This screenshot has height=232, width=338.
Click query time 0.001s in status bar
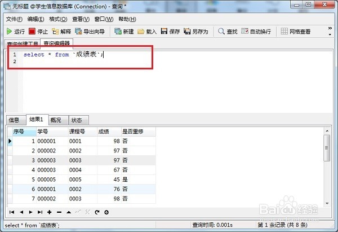pos(212,225)
